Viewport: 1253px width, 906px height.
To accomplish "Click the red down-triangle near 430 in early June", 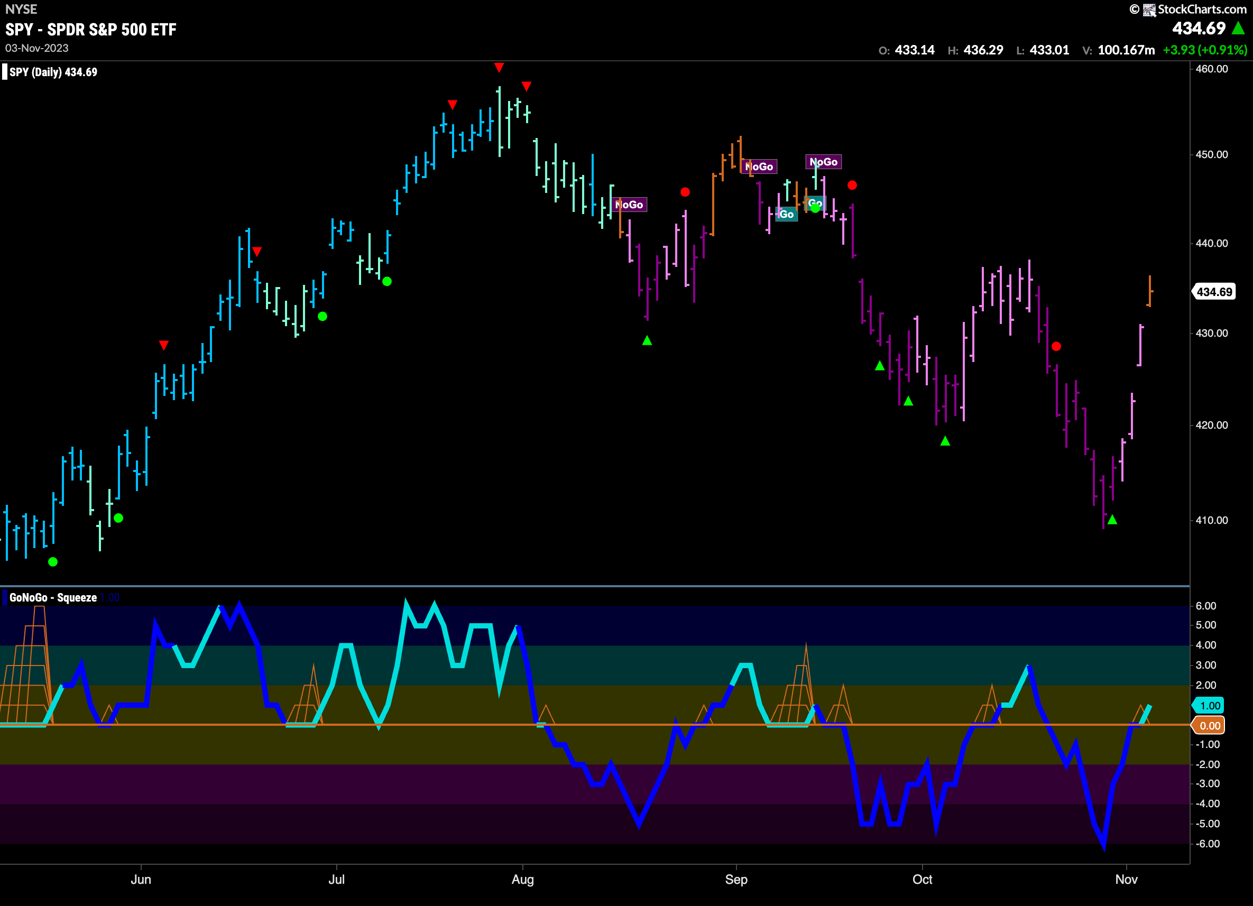I will [163, 345].
